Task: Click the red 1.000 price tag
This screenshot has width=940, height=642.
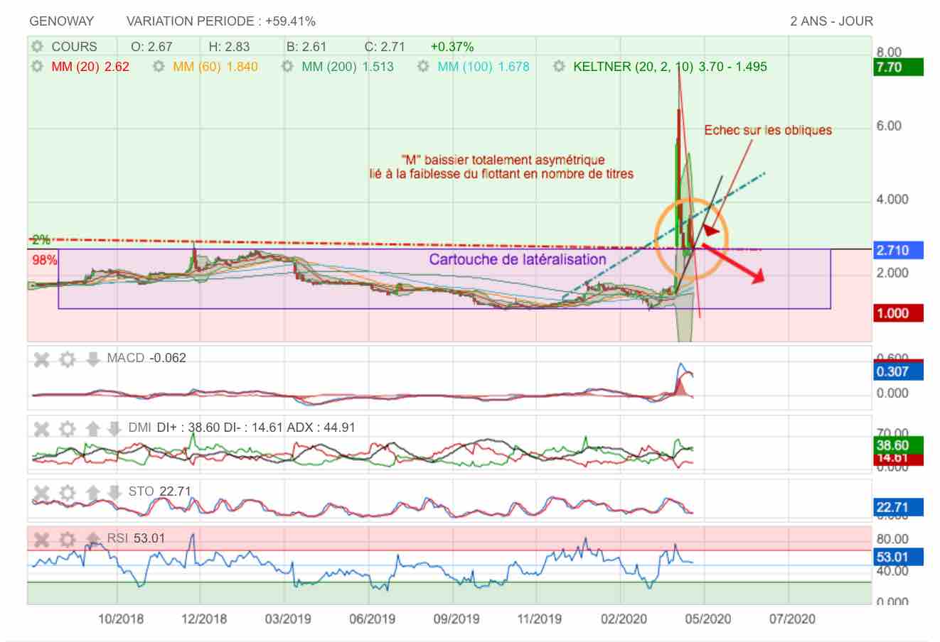Action: (899, 313)
